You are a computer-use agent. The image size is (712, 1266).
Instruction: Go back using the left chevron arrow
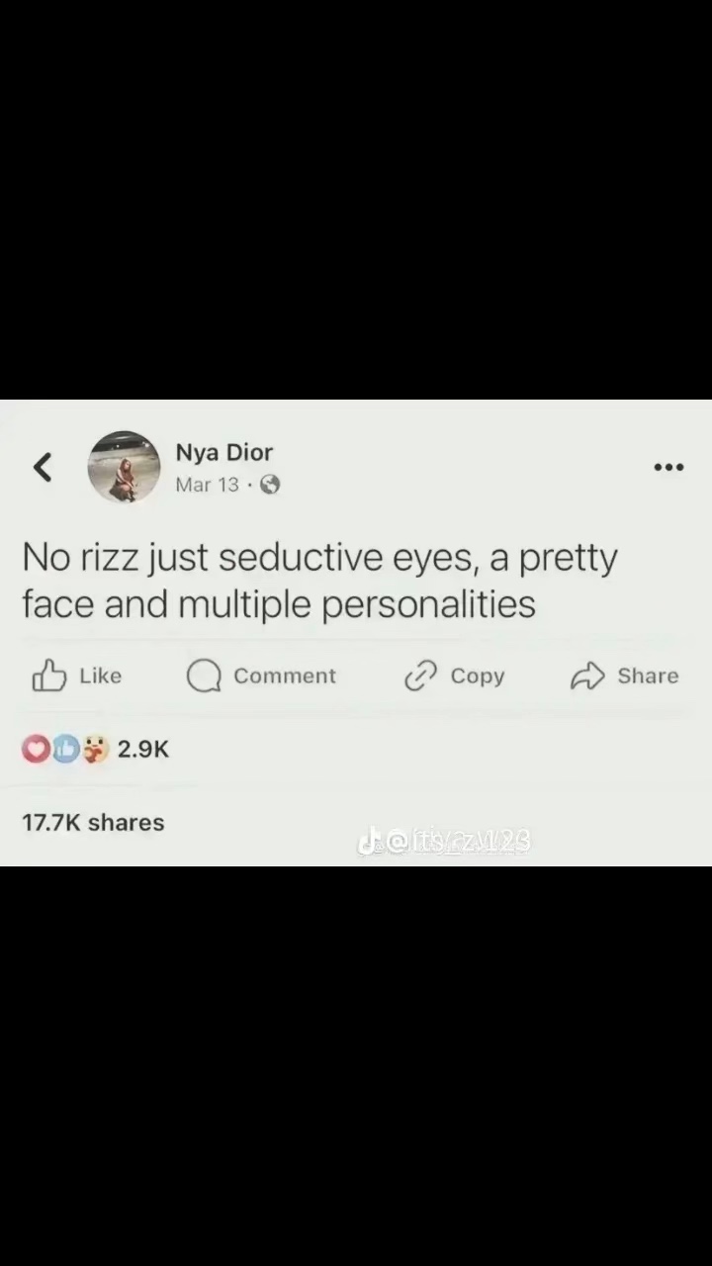[42, 467]
